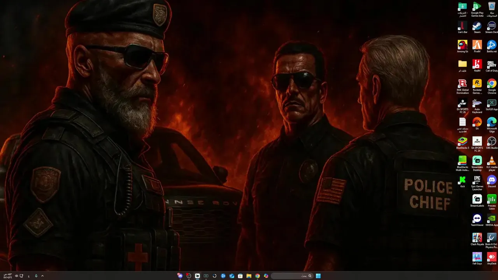Select the Clash Royale icon

click(477, 240)
